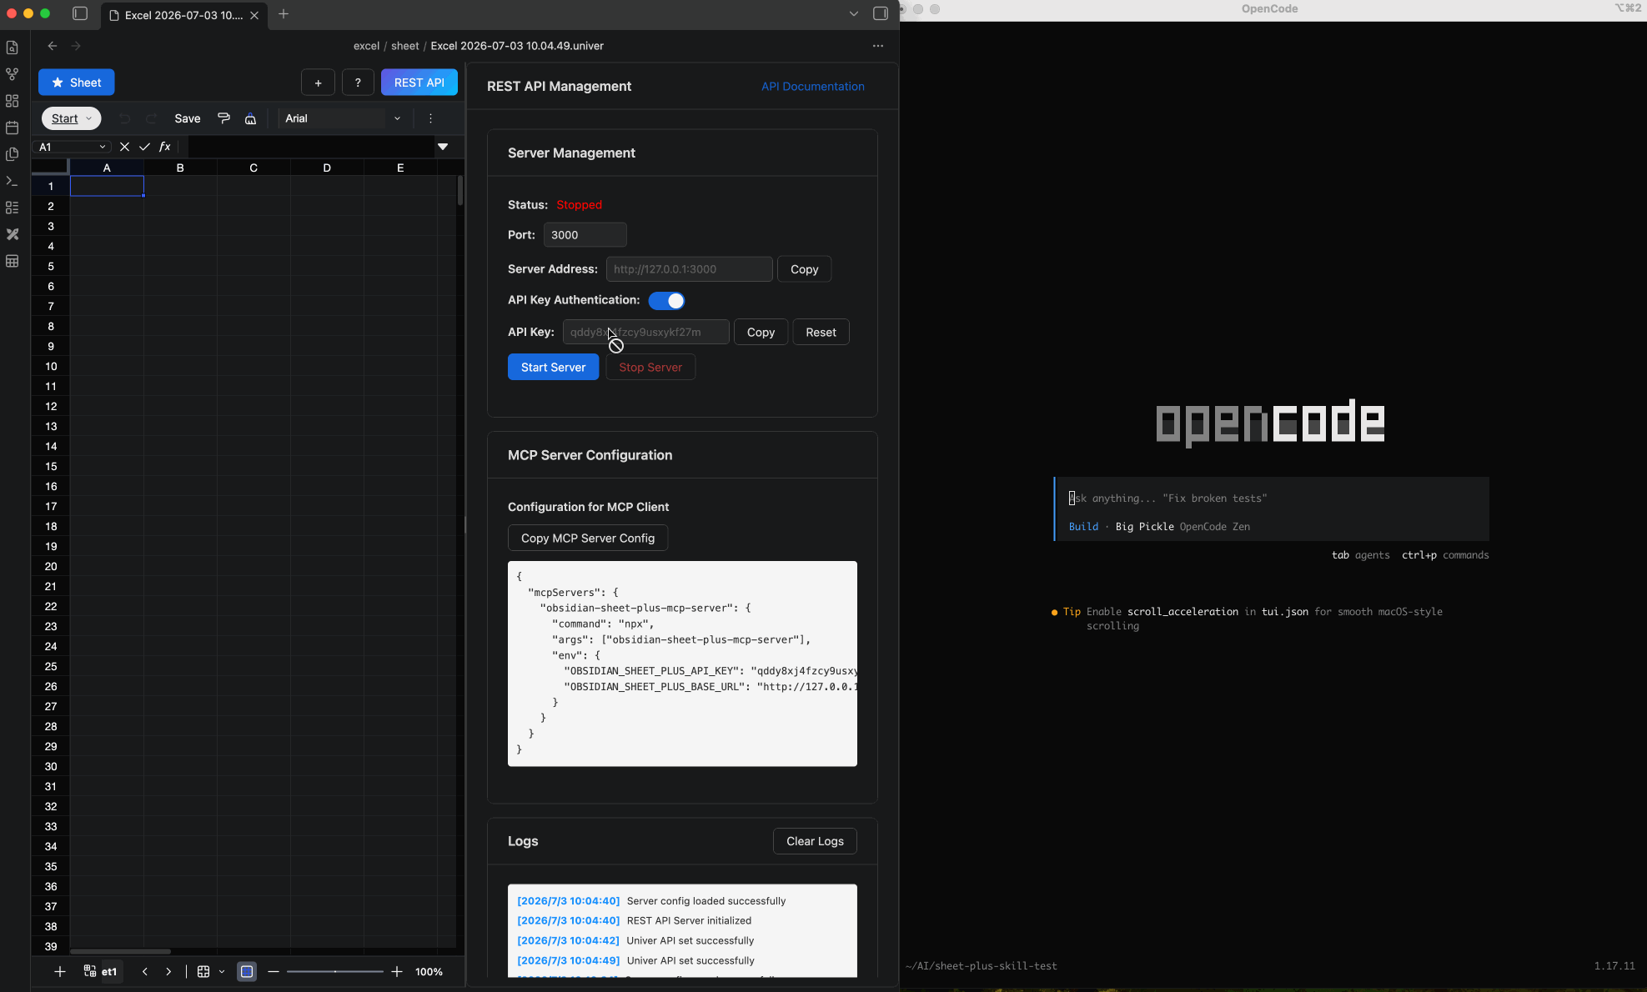Viewport: 1647px width, 992px height.
Task: Go to next sheet tab arrow
Action: point(168,971)
